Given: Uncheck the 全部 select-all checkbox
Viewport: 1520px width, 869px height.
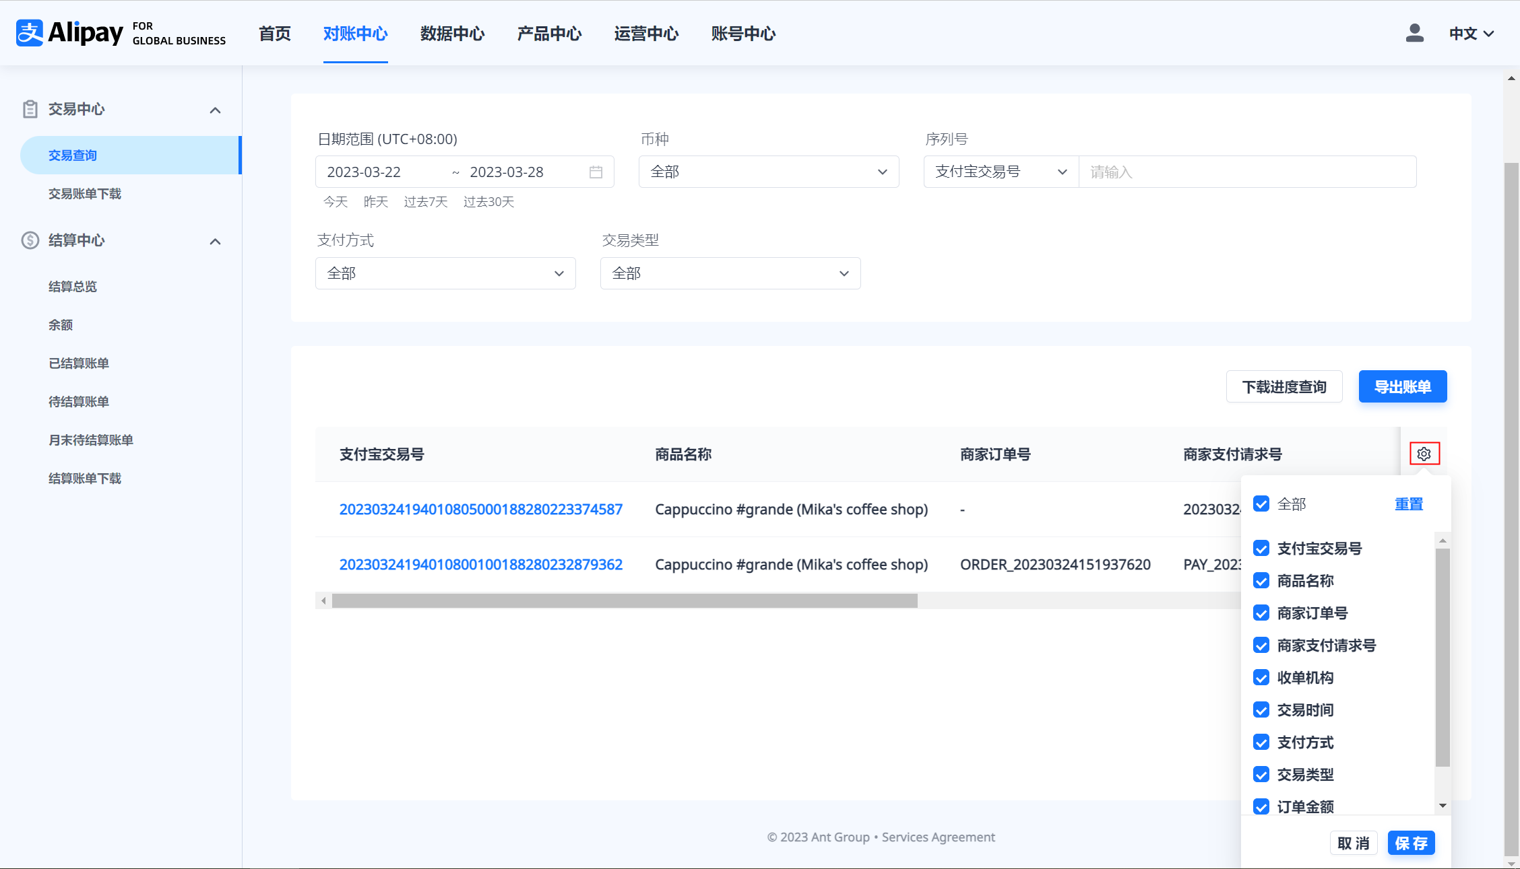Looking at the screenshot, I should 1261,503.
